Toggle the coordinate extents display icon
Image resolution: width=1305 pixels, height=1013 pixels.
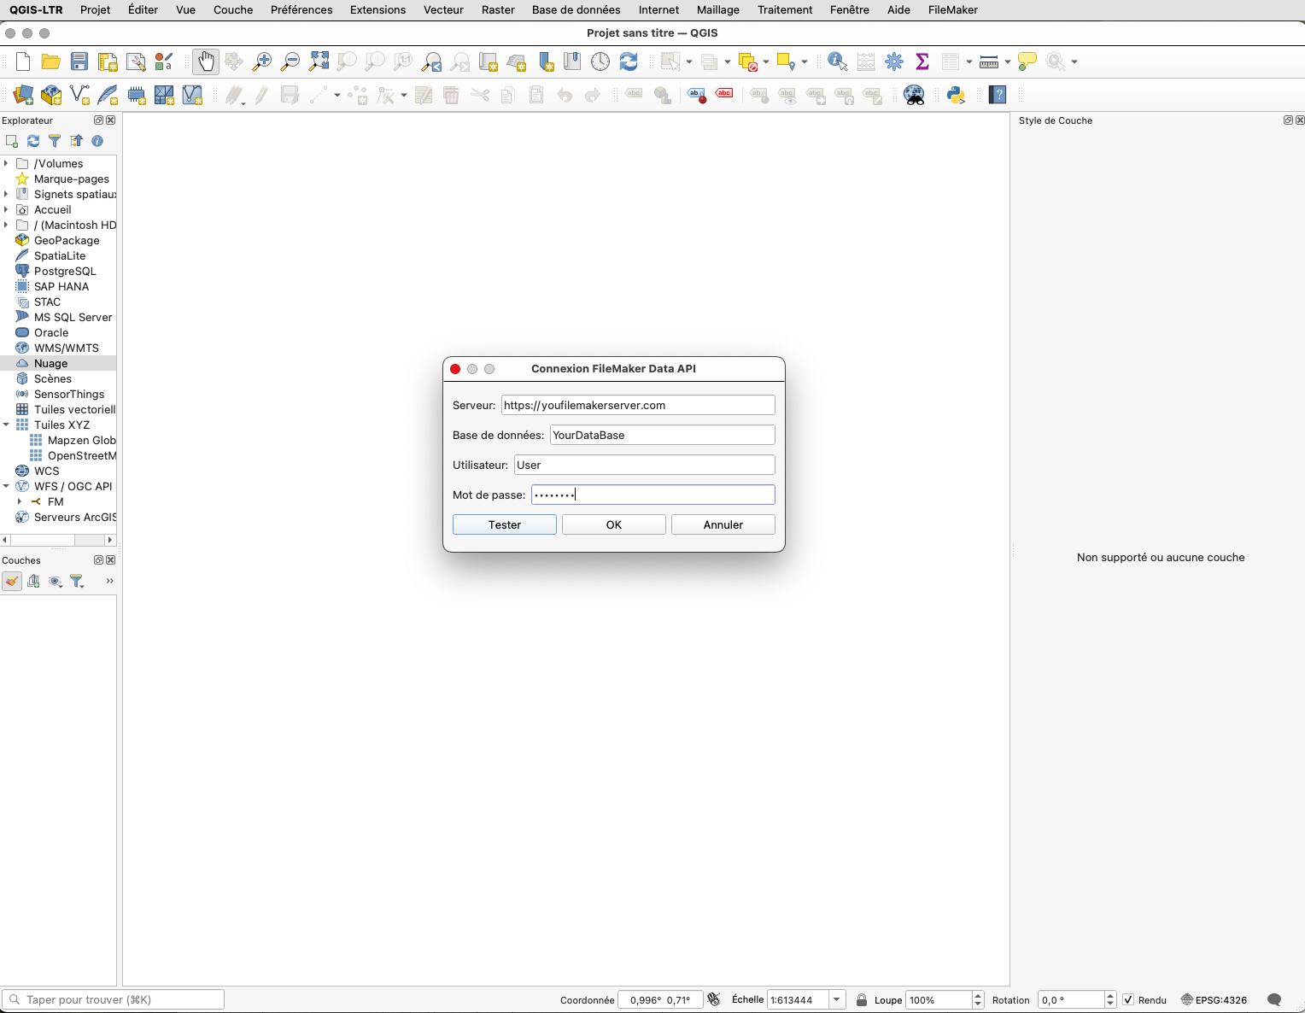714,999
